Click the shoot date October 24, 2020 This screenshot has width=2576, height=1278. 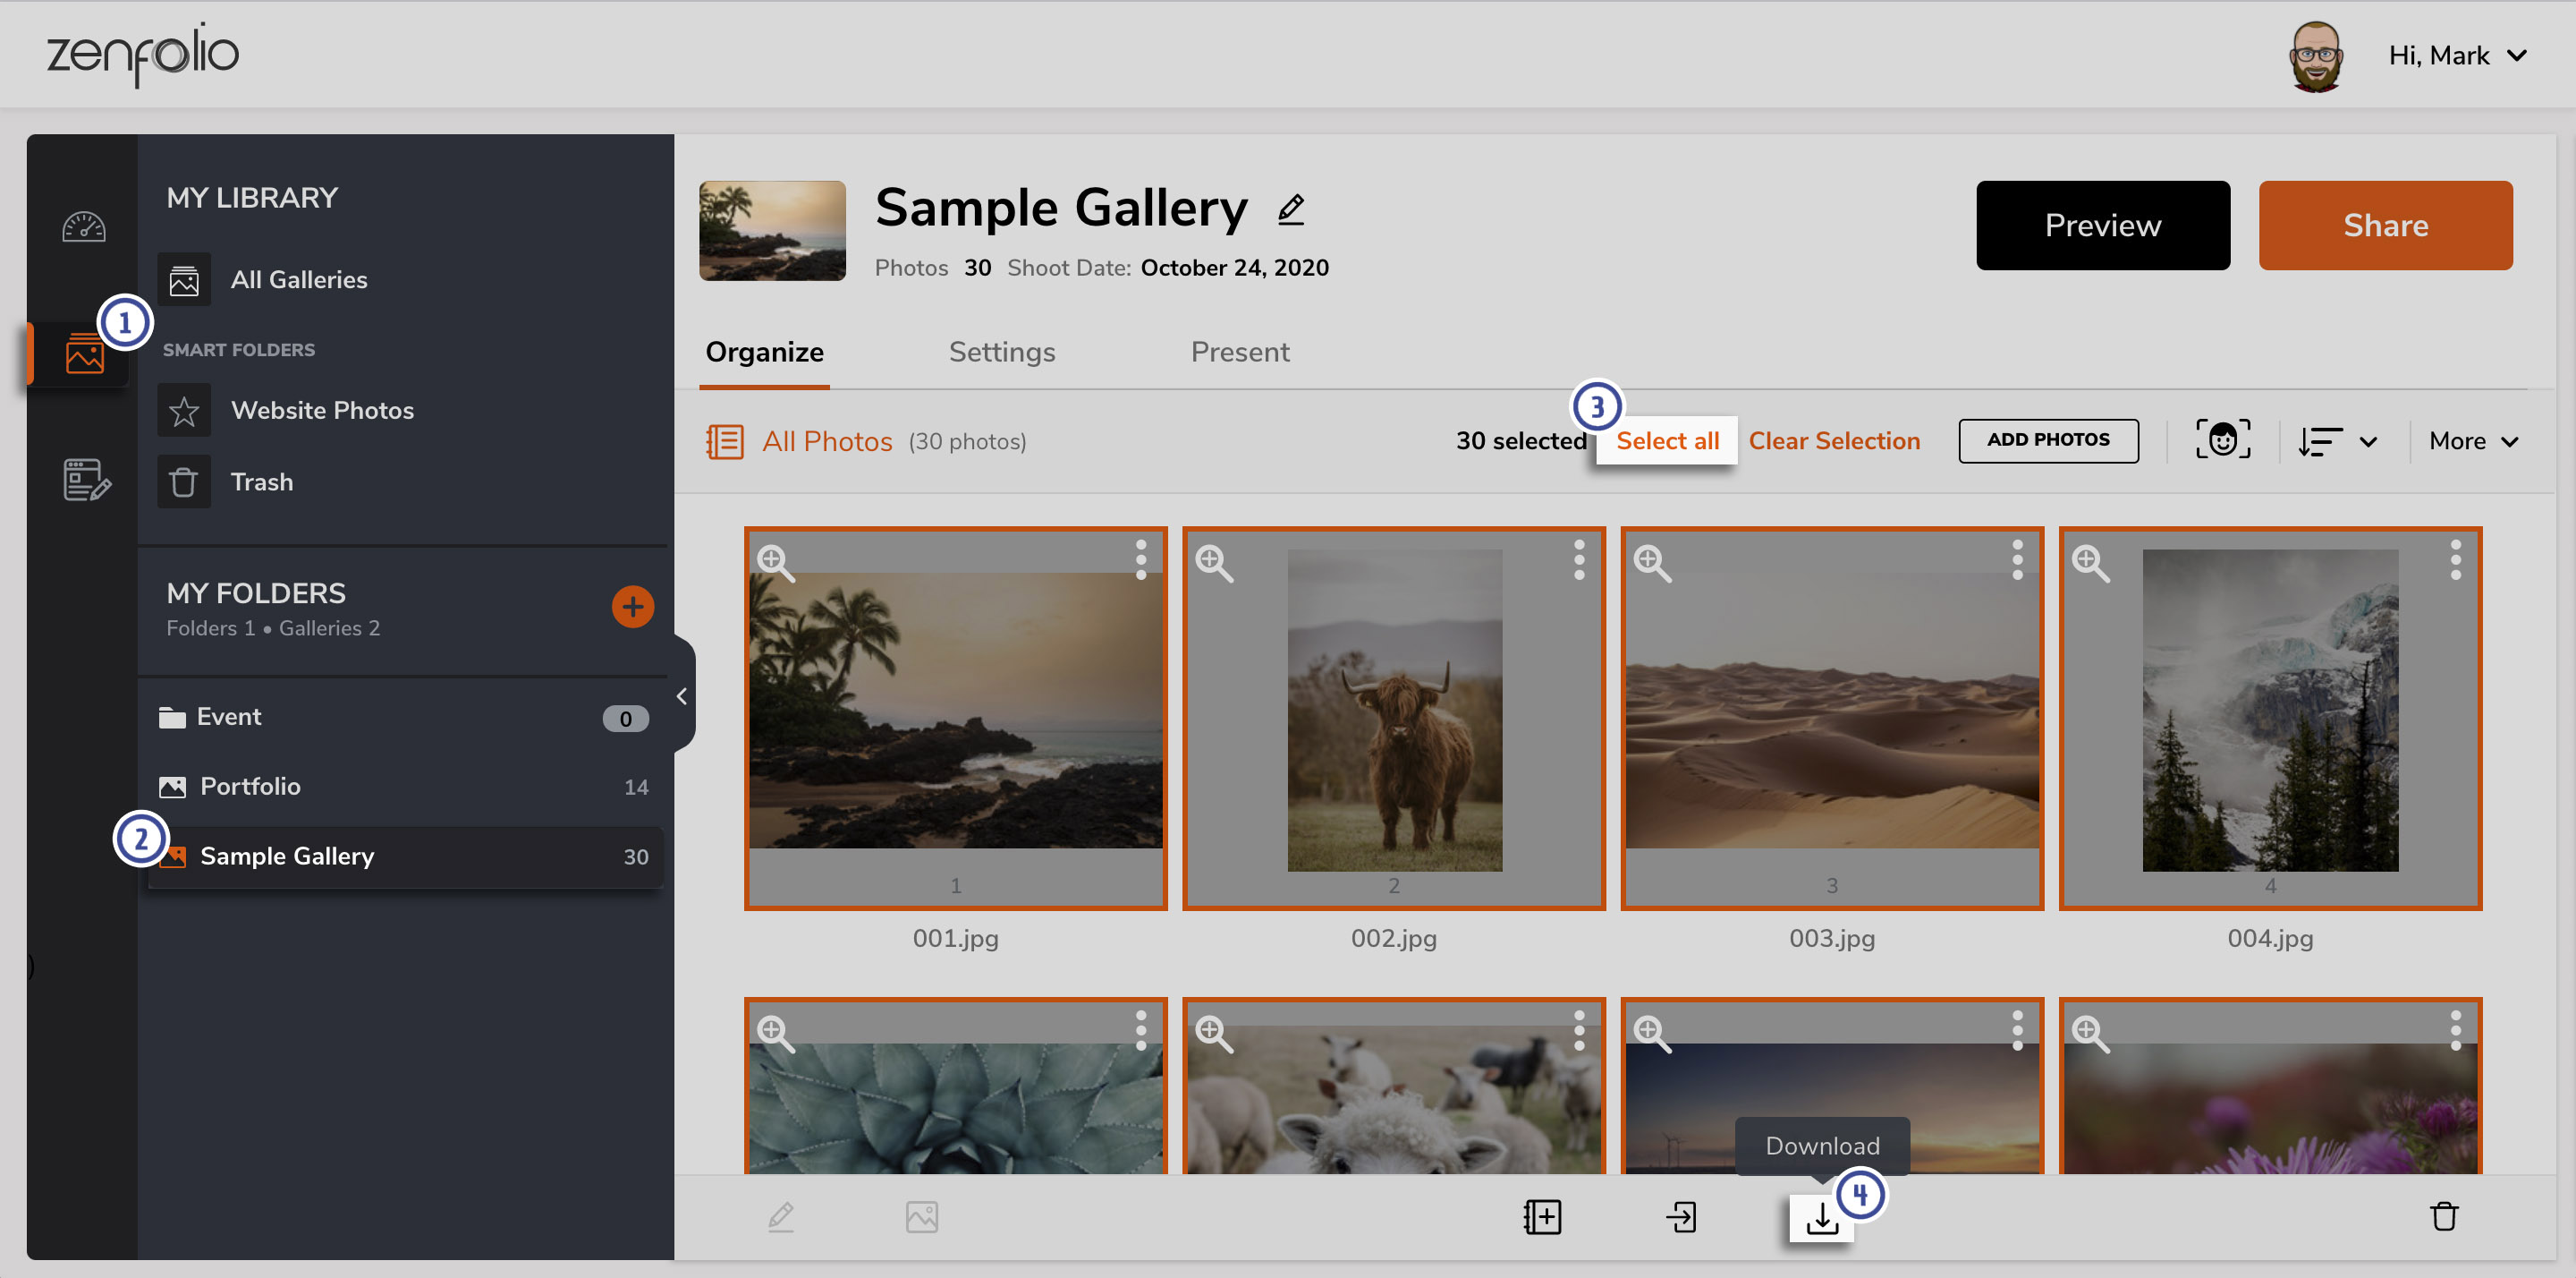pos(1234,268)
